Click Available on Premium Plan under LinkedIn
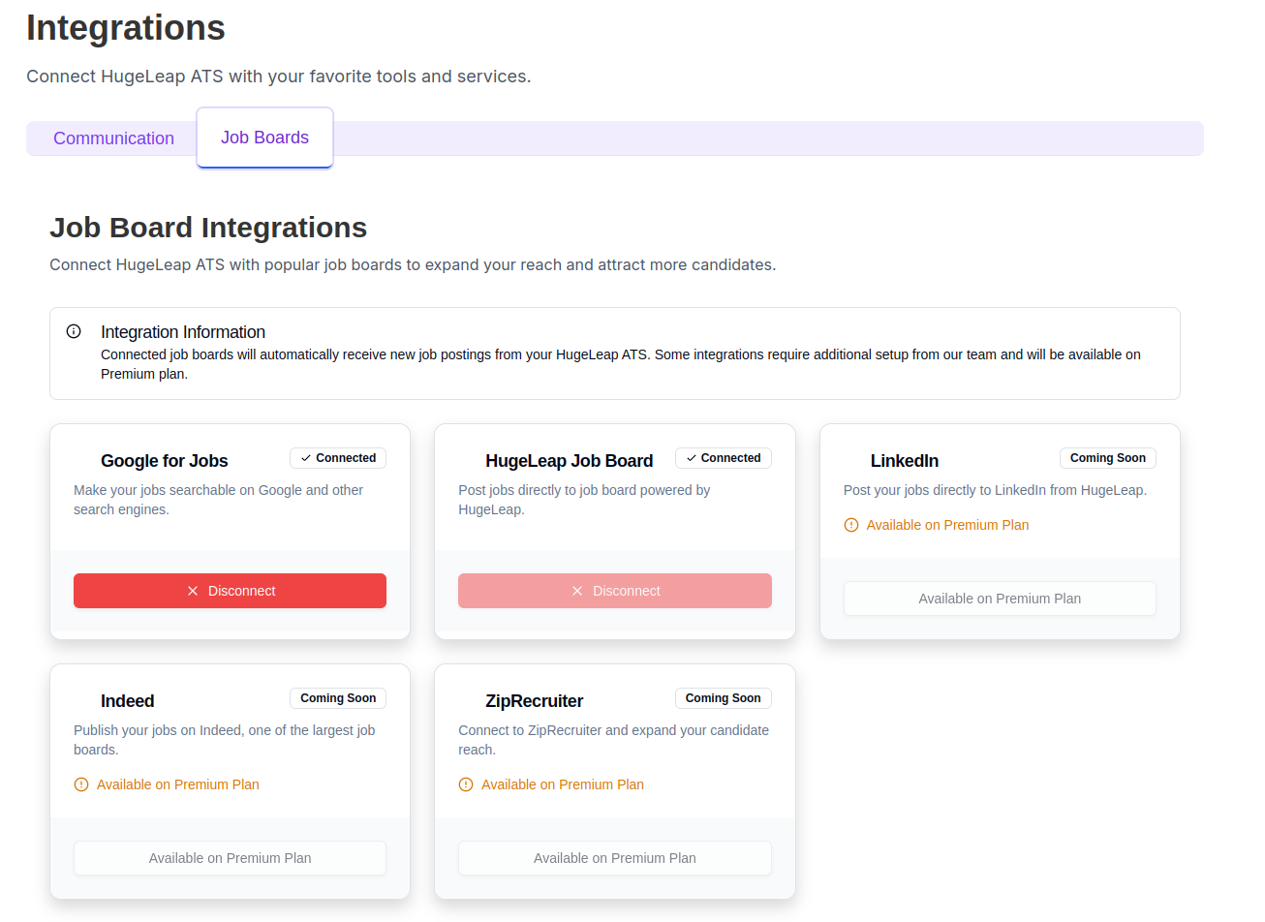This screenshot has height=922, width=1265. point(999,598)
